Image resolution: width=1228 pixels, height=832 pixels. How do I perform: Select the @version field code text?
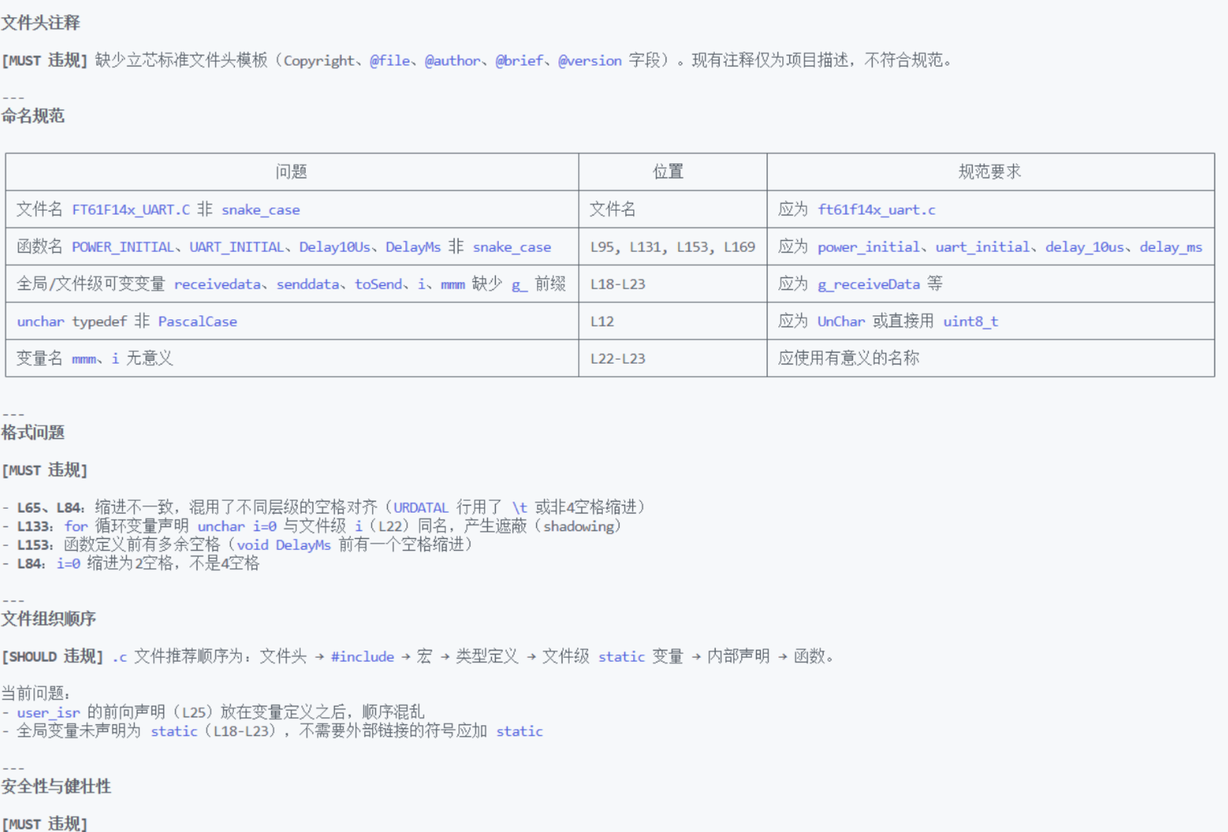click(589, 61)
